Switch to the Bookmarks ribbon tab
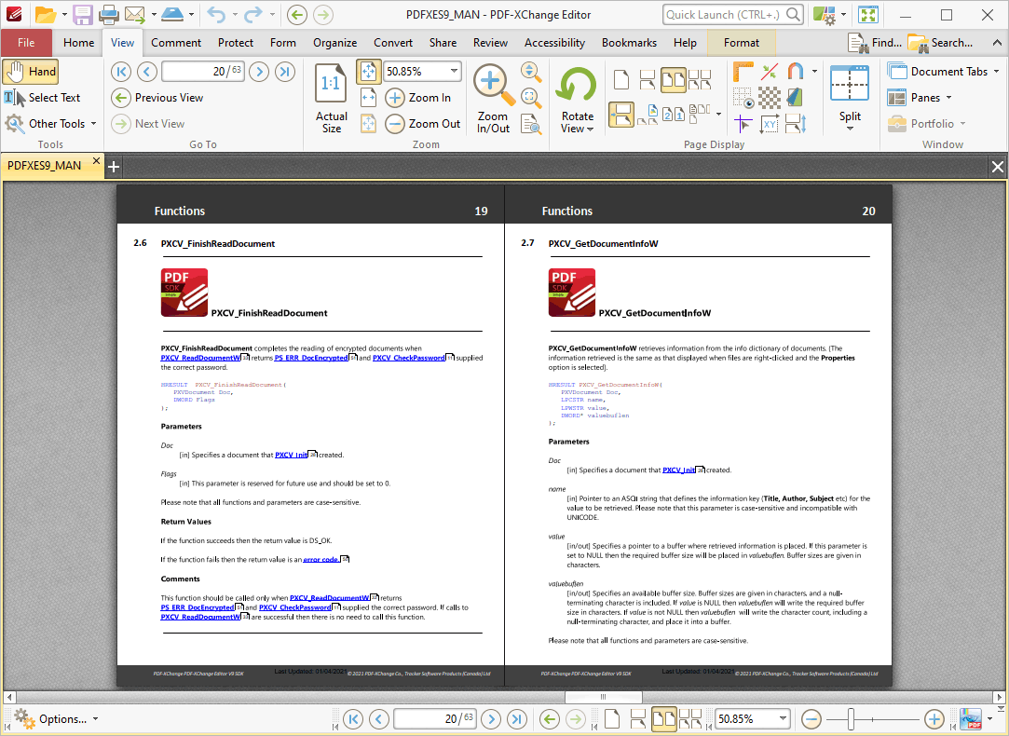 click(x=628, y=42)
